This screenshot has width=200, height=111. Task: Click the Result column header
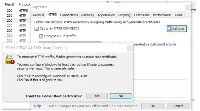(9, 4)
